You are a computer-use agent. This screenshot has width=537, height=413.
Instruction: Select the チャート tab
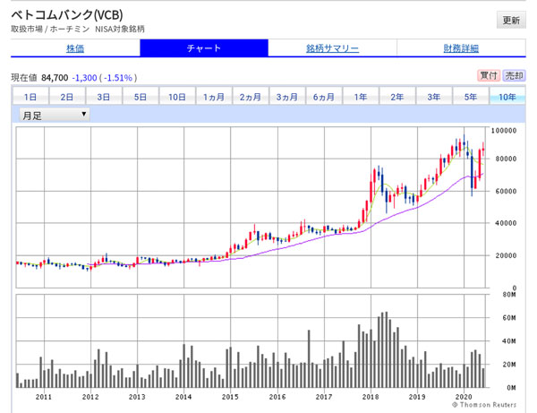203,48
